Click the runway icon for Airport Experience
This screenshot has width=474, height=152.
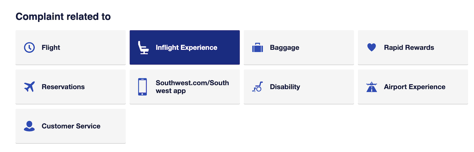pos(371,87)
